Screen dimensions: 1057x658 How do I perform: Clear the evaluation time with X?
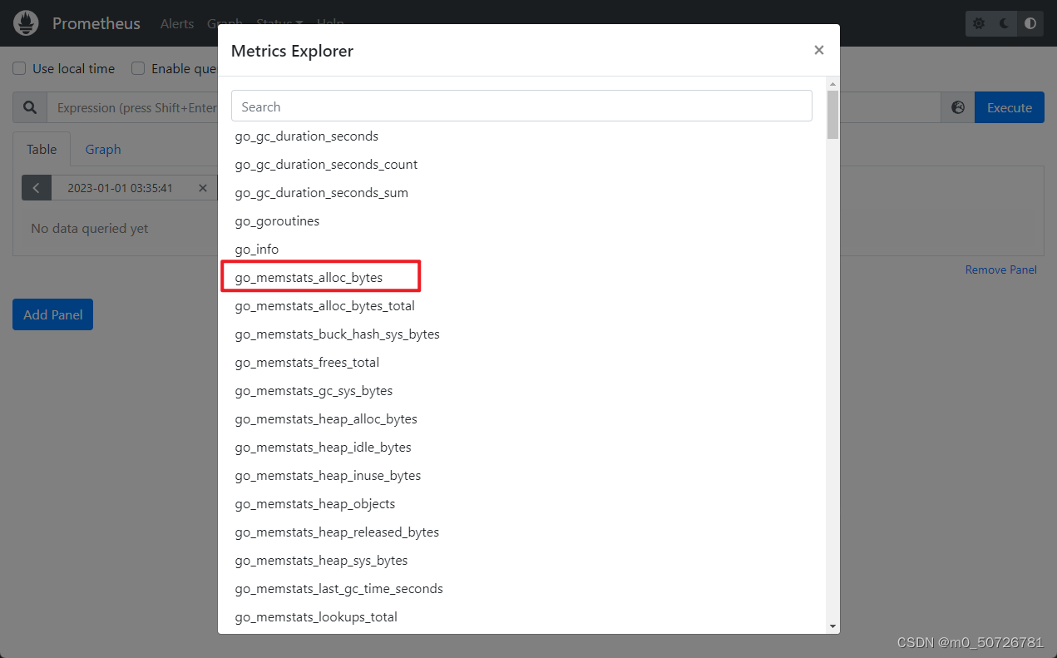pyautogui.click(x=203, y=188)
